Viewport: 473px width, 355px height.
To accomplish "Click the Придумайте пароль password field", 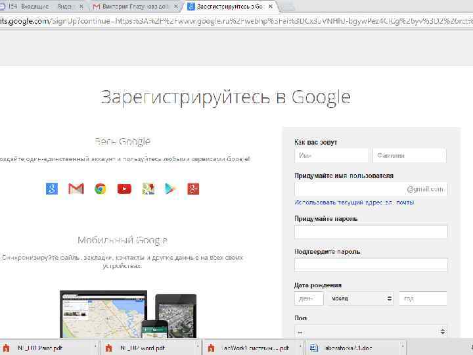I will [371, 232].
